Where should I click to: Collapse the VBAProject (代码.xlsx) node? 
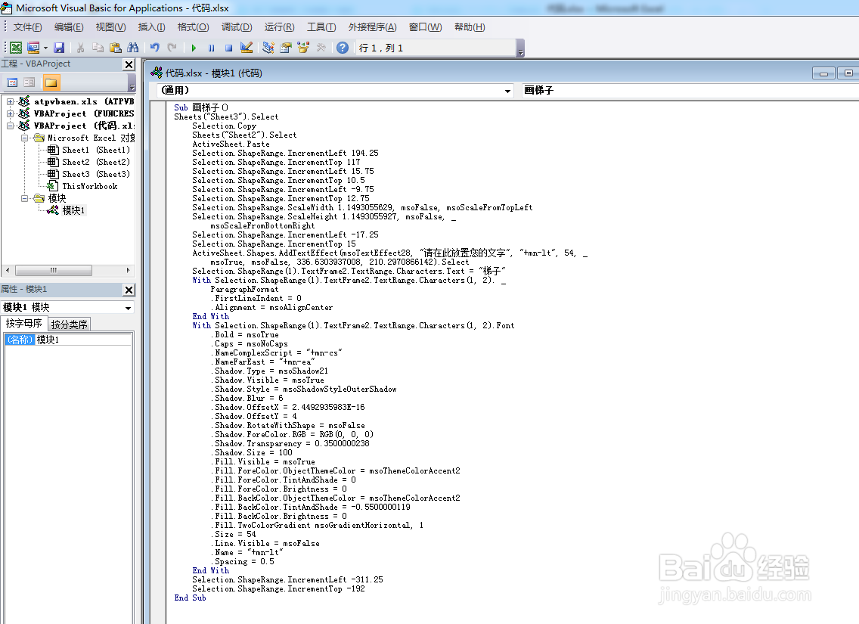tap(10, 126)
